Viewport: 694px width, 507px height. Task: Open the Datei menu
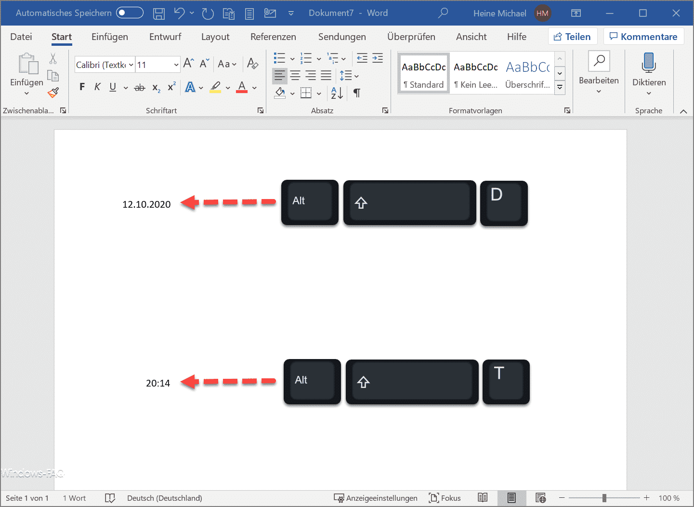(x=21, y=37)
